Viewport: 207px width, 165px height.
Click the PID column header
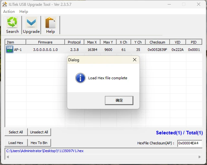(194, 42)
